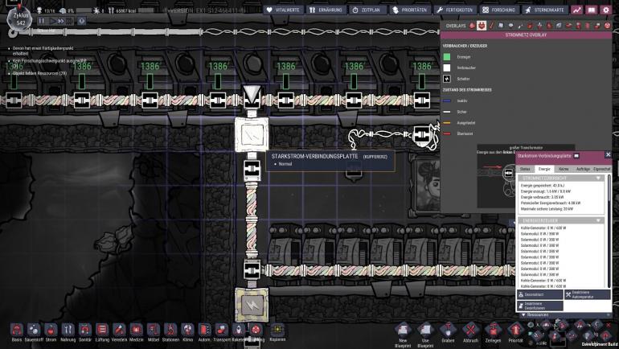
Task: Switch to the Status tab
Action: tap(525, 169)
